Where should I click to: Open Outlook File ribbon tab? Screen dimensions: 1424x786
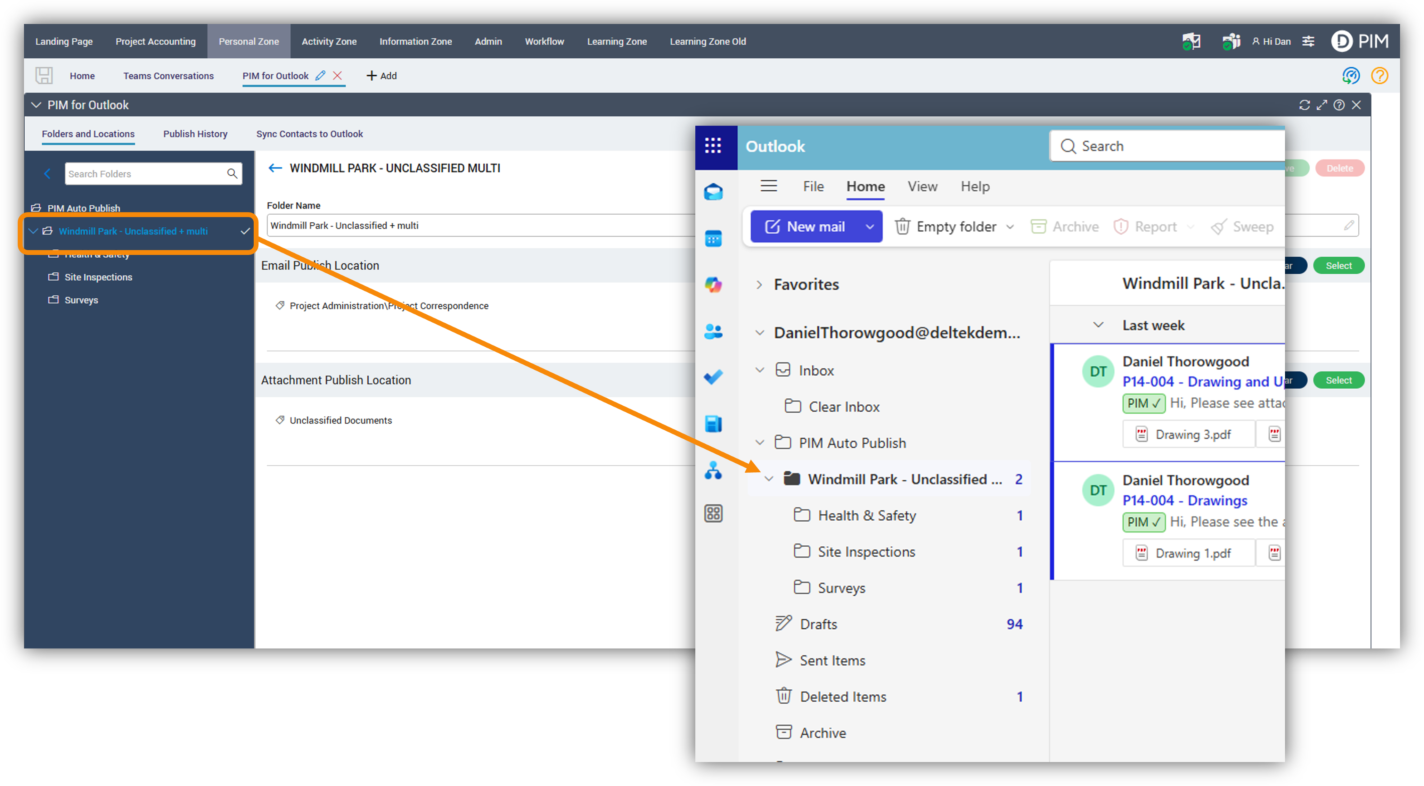pos(813,186)
